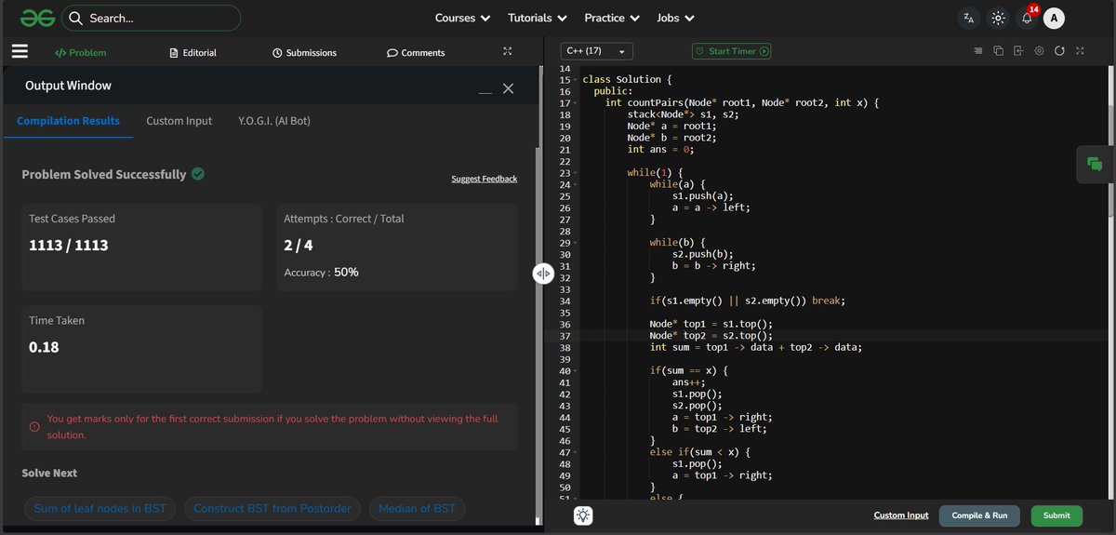1116x535 pixels.
Task: Open the profile avatar labeled A
Action: tap(1054, 18)
